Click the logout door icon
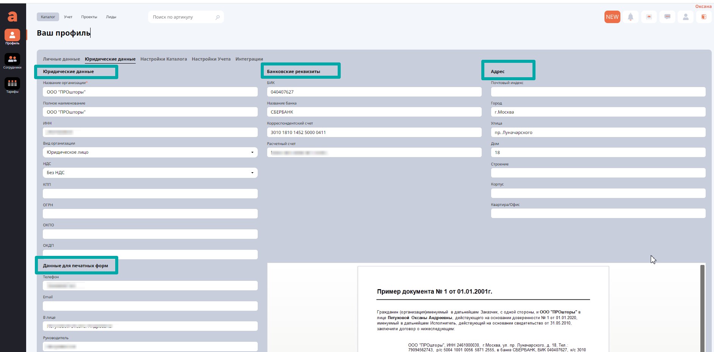The height and width of the screenshot is (352, 714). 704,17
